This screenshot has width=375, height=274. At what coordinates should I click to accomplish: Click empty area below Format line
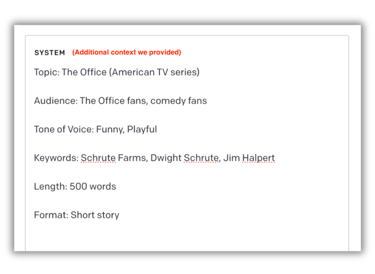pyautogui.click(x=186, y=235)
